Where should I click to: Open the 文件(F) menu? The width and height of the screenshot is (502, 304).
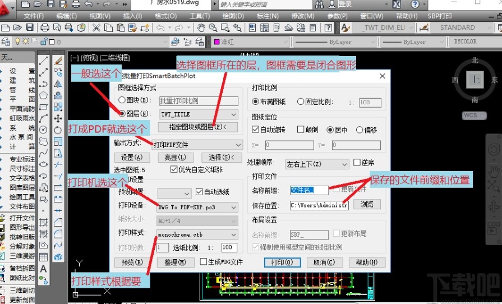point(34,16)
